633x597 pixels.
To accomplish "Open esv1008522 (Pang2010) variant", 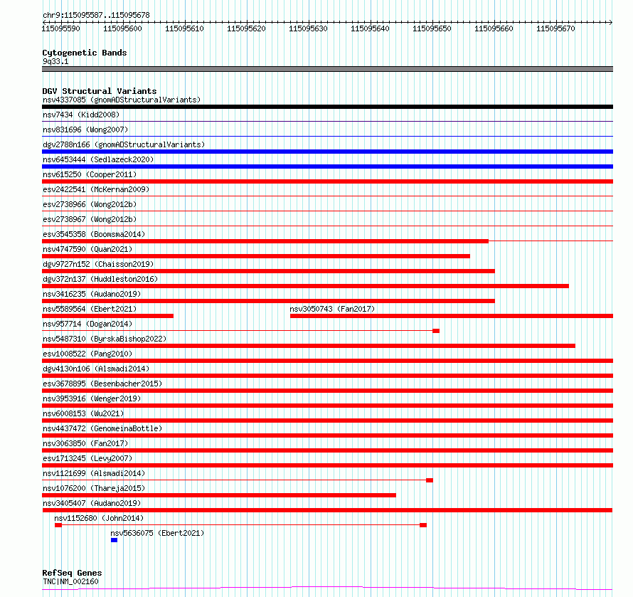I will click(87, 354).
